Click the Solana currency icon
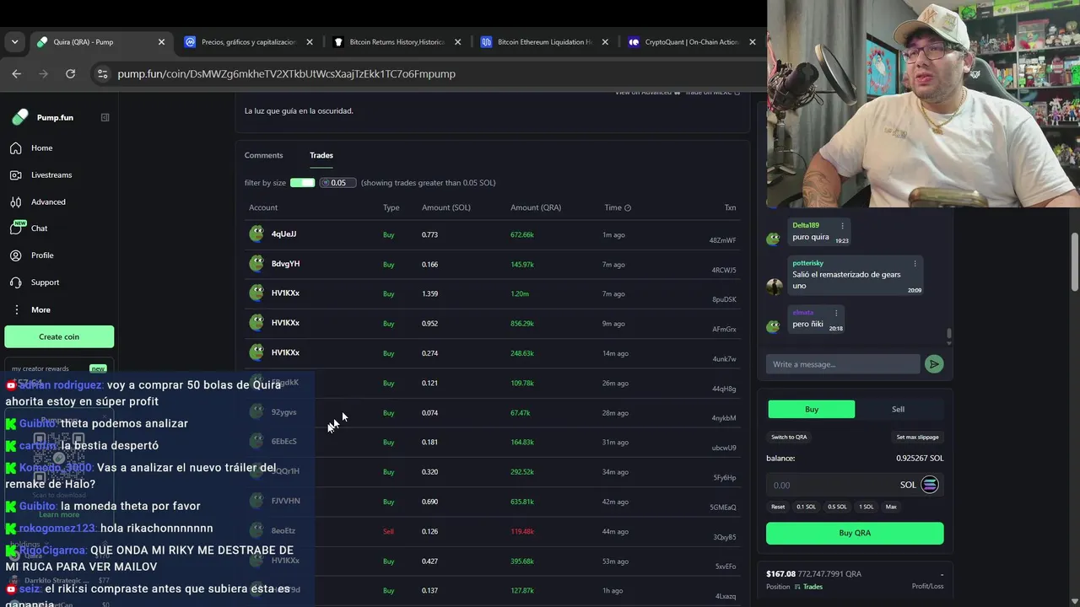 [929, 485]
